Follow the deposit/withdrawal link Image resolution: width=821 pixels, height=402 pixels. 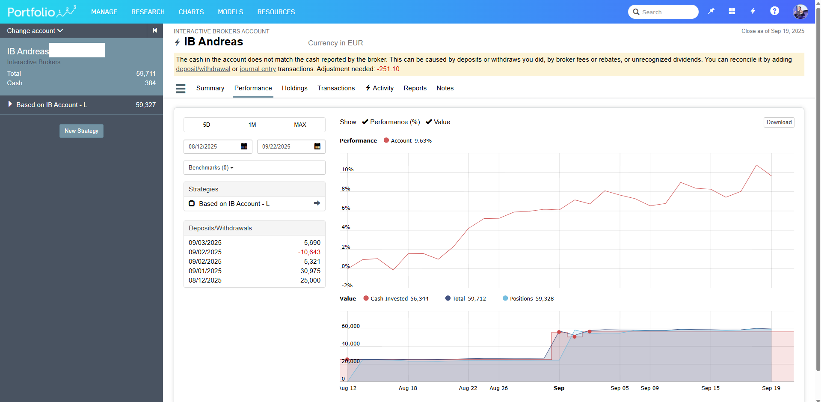(203, 69)
